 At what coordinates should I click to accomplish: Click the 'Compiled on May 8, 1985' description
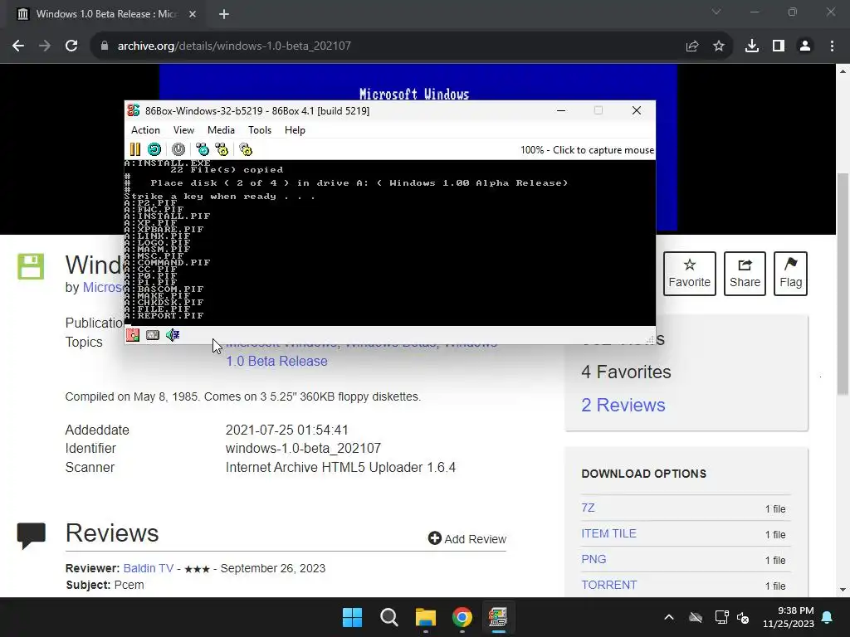point(243,396)
